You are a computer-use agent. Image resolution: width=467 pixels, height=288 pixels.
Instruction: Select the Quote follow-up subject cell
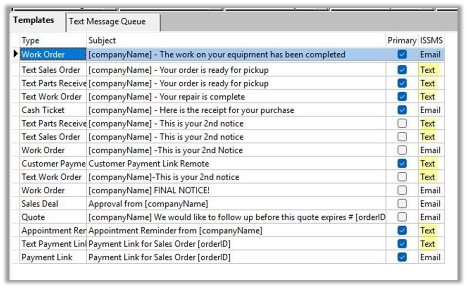236,217
